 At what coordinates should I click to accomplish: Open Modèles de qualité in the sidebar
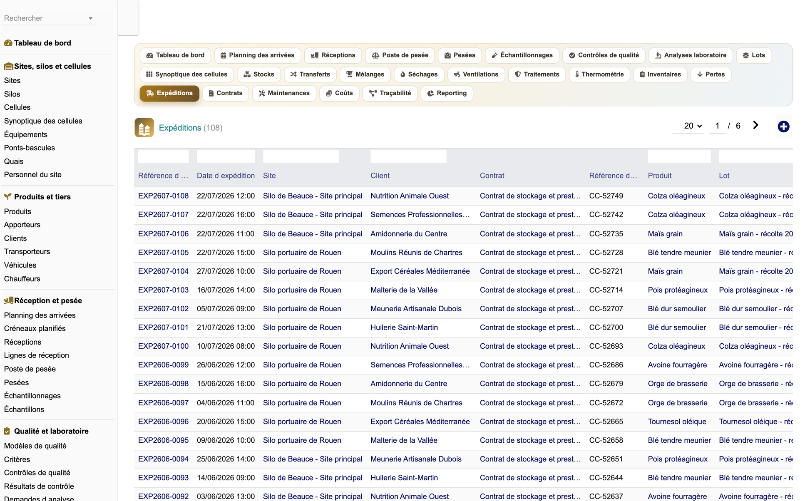click(35, 446)
